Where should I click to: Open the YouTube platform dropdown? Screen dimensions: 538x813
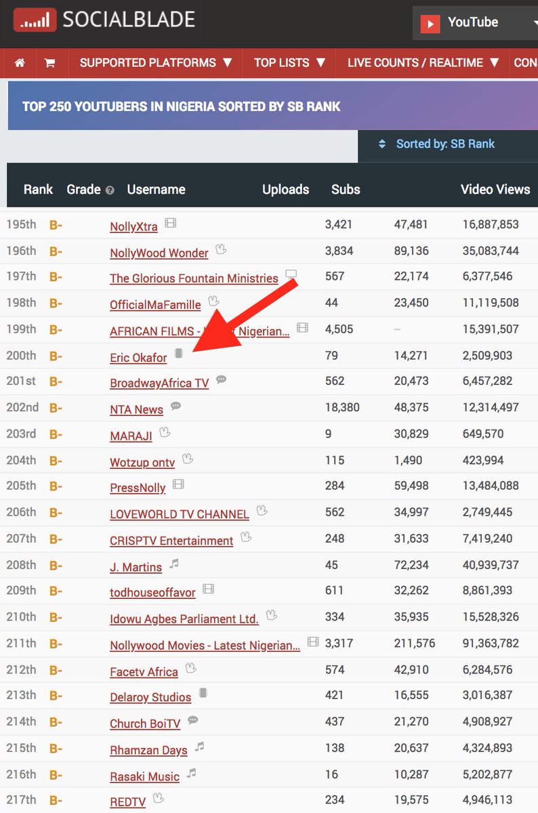(x=475, y=24)
